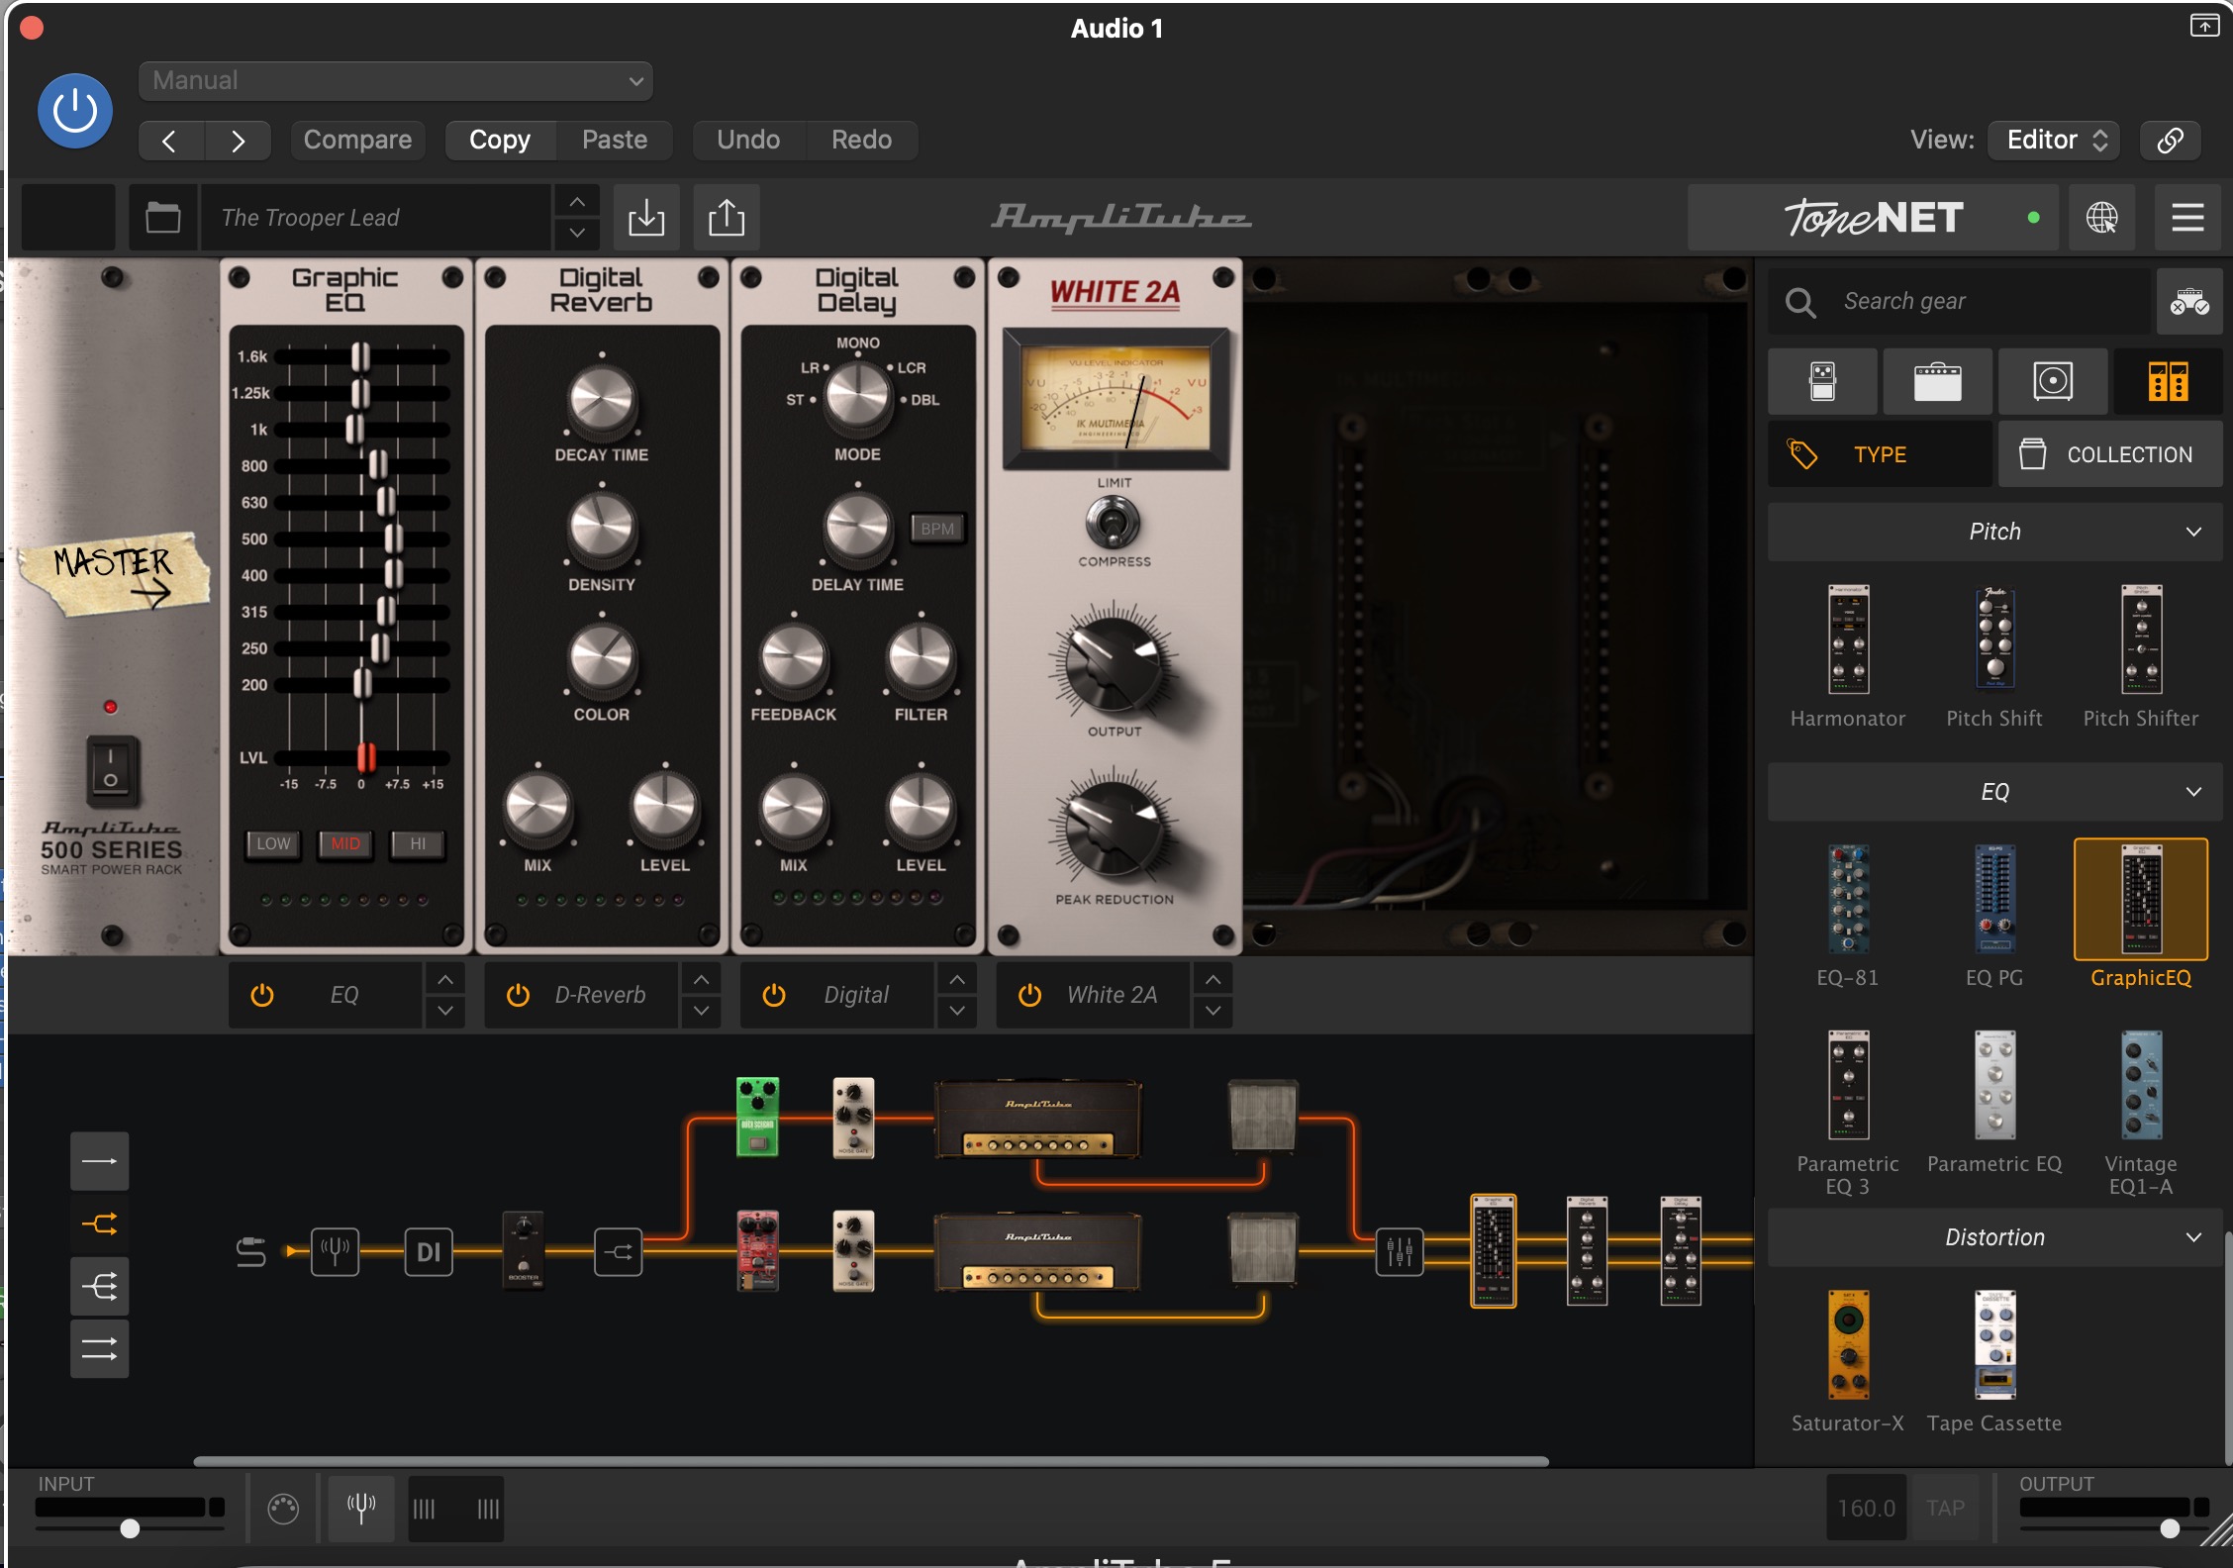The height and width of the screenshot is (1568, 2233).
Task: Export preset with the share icon
Action: tap(726, 217)
